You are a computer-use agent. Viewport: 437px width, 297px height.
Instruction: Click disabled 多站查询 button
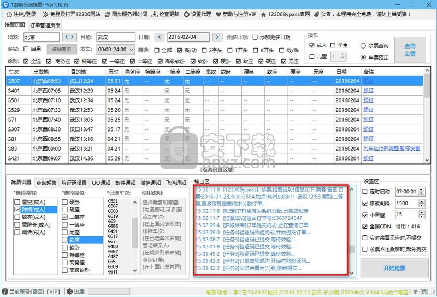61,49
